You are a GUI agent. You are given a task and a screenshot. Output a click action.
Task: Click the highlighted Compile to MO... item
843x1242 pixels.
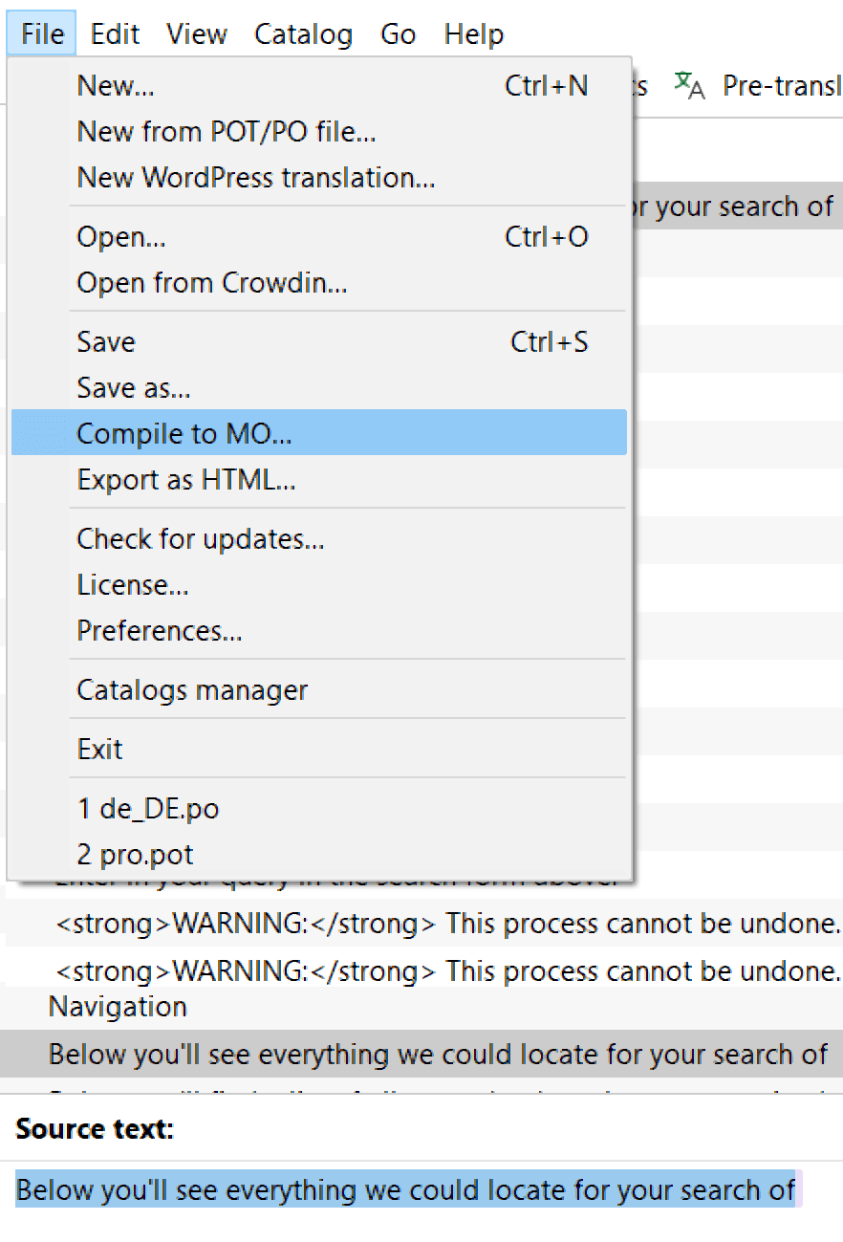tap(184, 432)
